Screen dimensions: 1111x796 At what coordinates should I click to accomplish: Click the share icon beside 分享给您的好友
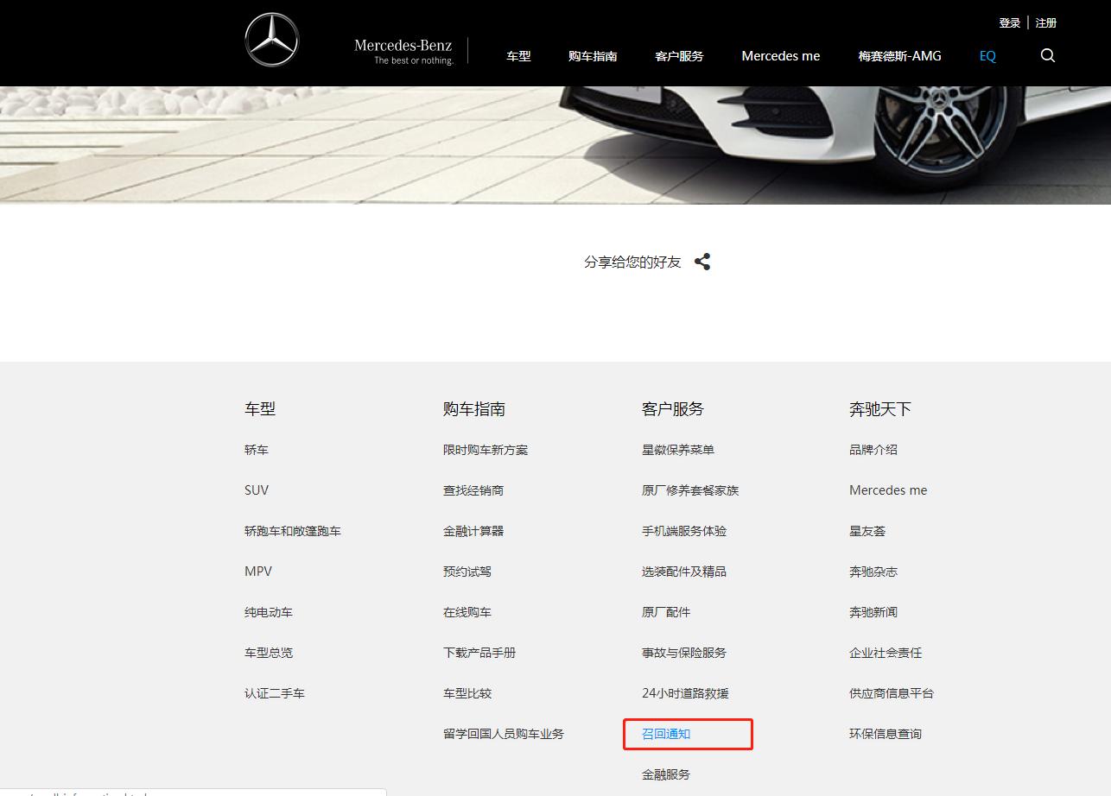[702, 262]
